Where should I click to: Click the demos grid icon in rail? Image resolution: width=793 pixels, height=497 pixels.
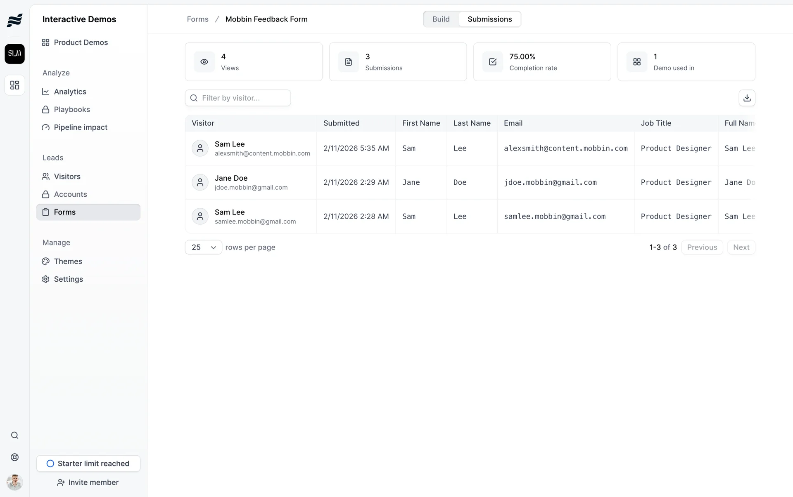(x=14, y=85)
